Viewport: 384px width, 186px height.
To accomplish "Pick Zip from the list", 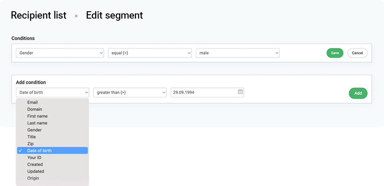I will click(x=52, y=144).
